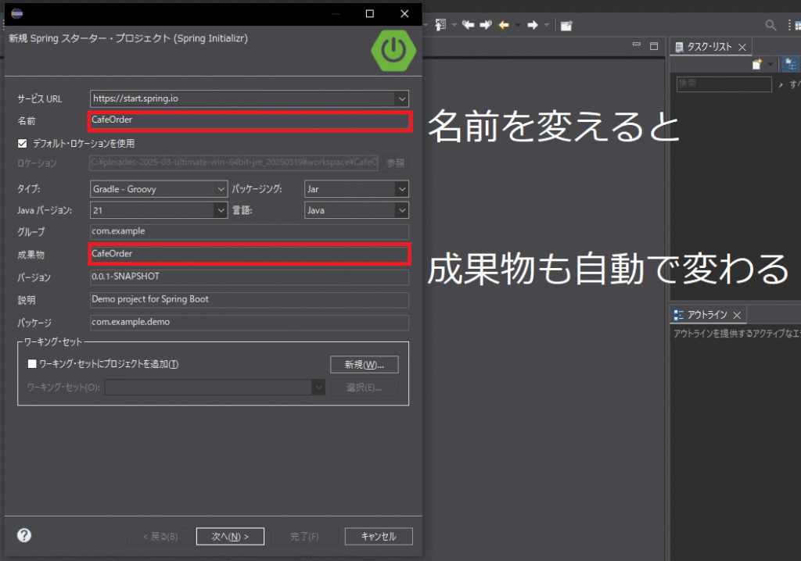Open the ワーキング・セット(O) combo box

214,387
